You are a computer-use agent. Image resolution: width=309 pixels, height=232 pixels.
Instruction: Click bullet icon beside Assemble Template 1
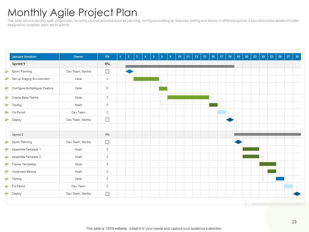6,150
